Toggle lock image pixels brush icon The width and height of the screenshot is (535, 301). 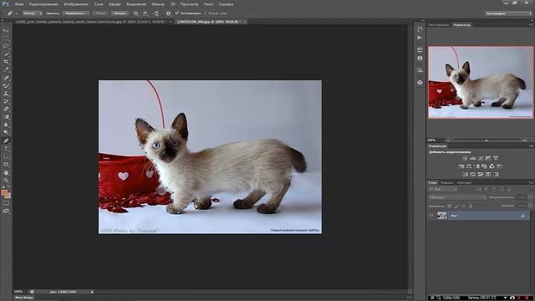[456, 206]
